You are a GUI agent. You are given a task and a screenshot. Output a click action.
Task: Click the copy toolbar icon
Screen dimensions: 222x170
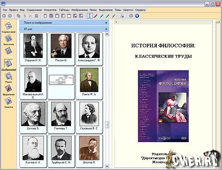pos(19,16)
